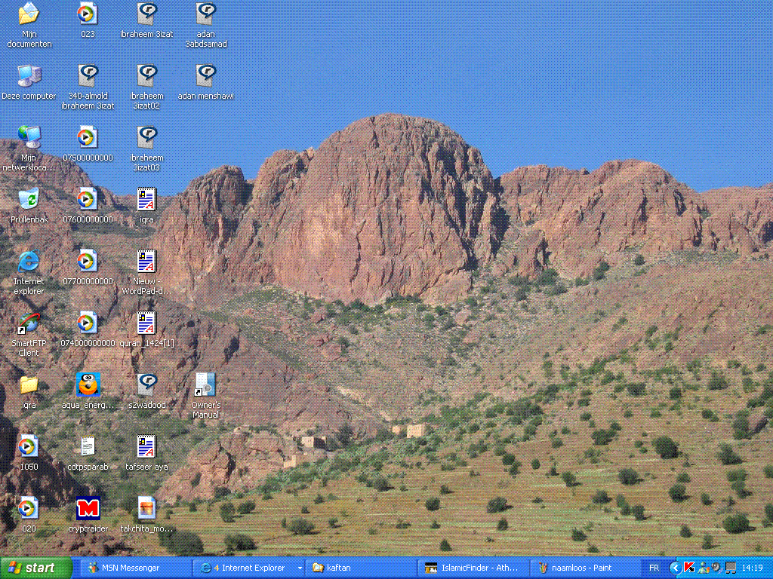This screenshot has width=773, height=579.
Task: Open the adan menshawi audio file
Action: point(205,75)
